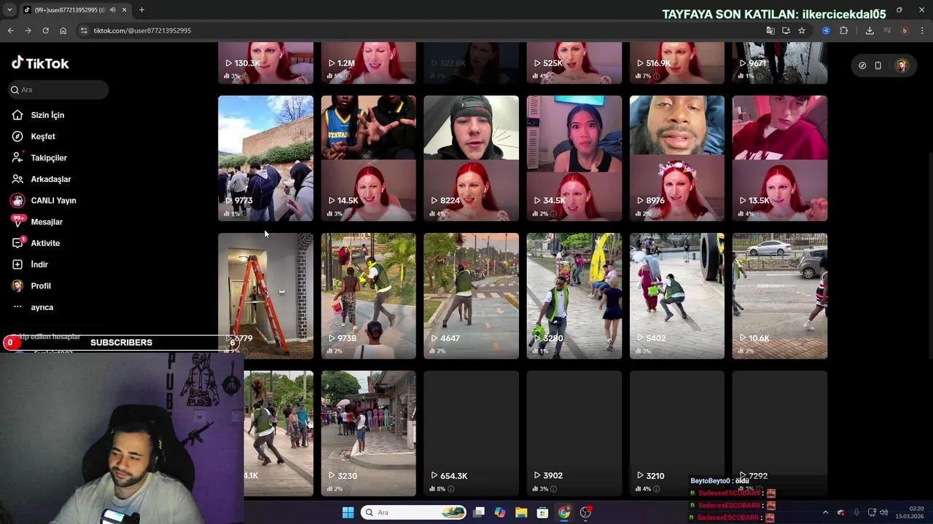Viewport: 933px width, 524px height.
Task: Click the browser home button
Action: 63,31
